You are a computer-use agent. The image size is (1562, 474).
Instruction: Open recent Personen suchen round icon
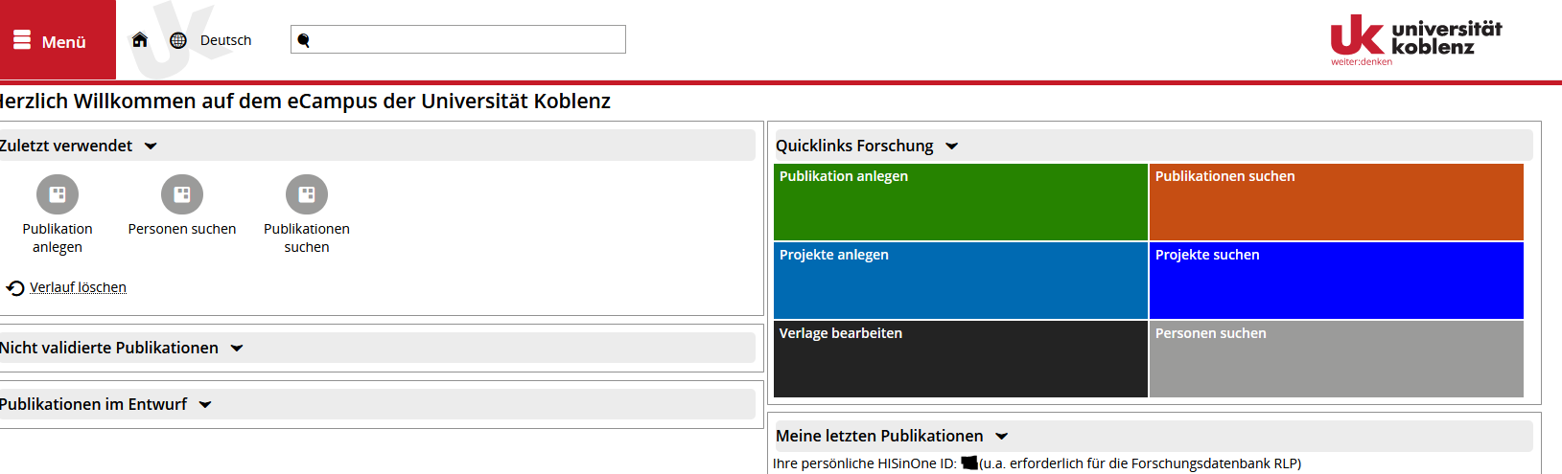(182, 194)
